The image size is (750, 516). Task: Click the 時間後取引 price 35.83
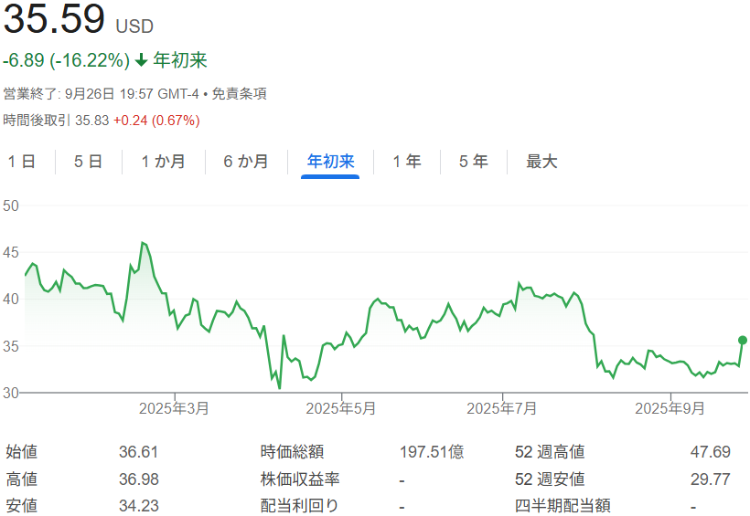pyautogui.click(x=91, y=121)
